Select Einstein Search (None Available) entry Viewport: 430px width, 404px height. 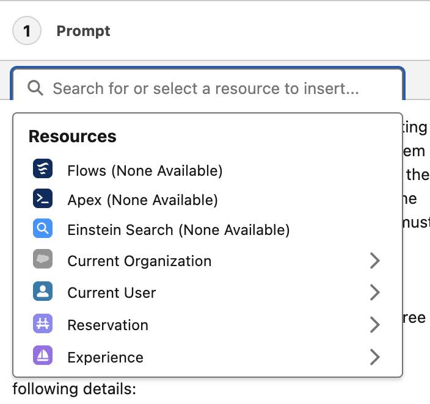(208, 229)
